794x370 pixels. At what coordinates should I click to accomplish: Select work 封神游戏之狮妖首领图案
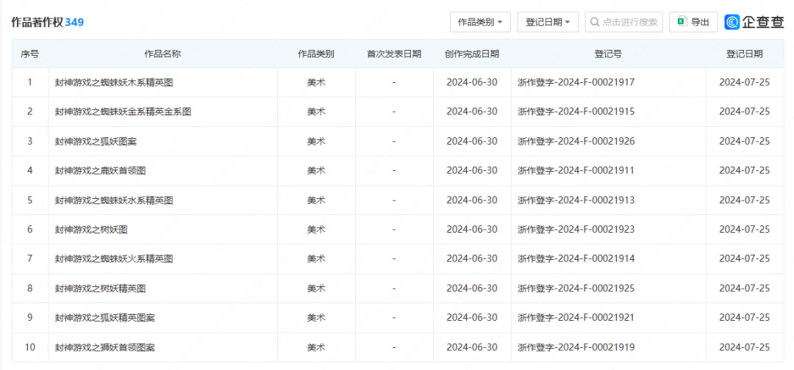104,347
